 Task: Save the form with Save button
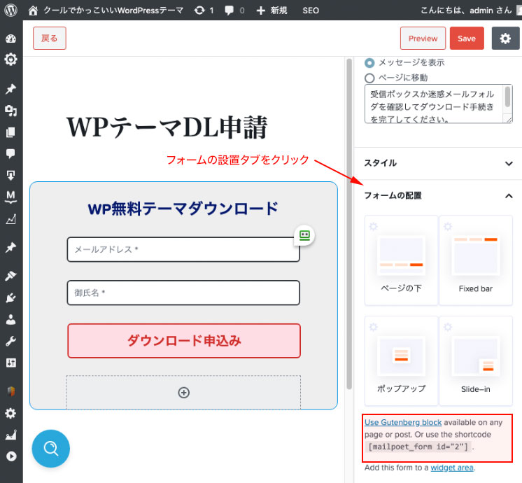click(467, 38)
